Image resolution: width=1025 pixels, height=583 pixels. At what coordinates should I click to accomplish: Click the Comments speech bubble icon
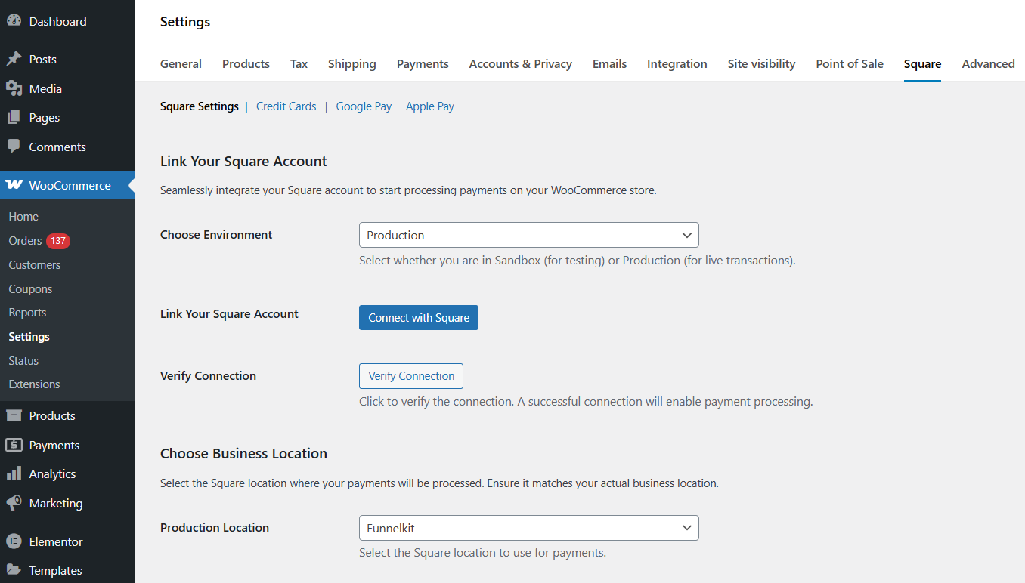[14, 147]
